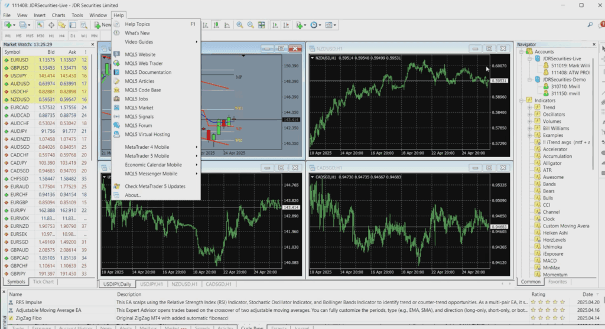Switch to the Tick Chart tab
The image size is (605, 329).
click(43, 282)
